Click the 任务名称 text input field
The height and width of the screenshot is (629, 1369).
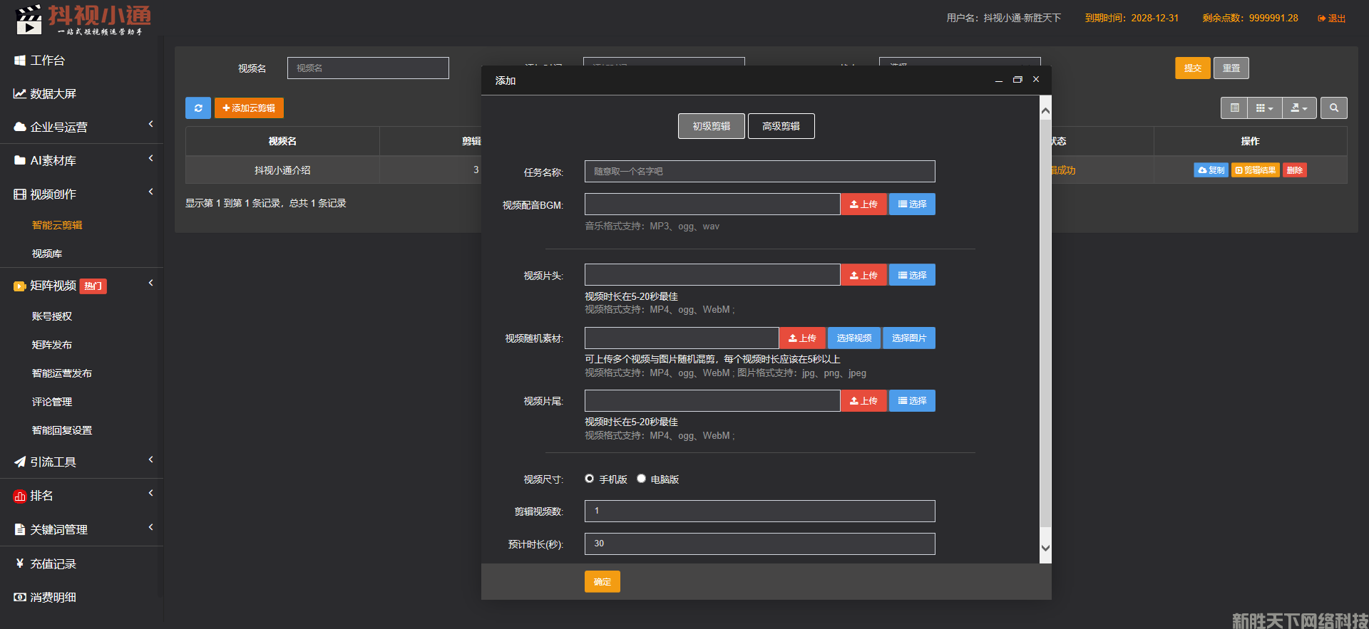[759, 172]
